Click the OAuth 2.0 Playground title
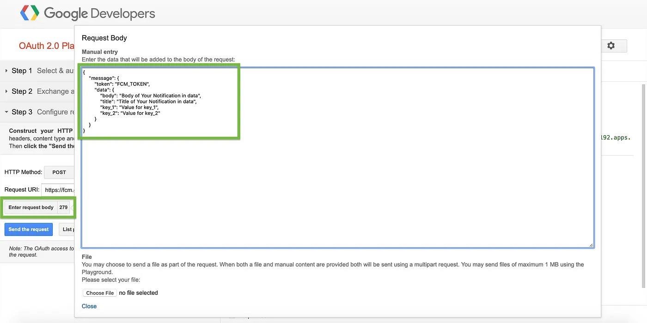This screenshot has width=647, height=323. pyautogui.click(x=46, y=46)
